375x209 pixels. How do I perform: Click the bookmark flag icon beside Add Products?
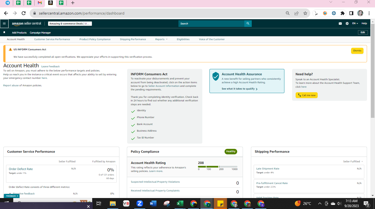(x=4, y=32)
